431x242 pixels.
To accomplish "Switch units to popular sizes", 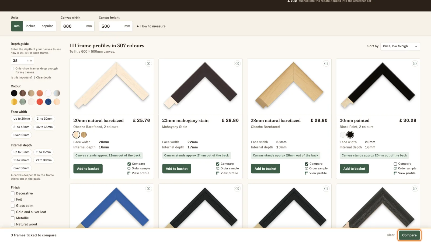I will tap(47, 26).
